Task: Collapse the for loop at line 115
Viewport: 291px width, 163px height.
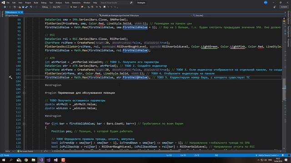Action: click(x=24, y=124)
